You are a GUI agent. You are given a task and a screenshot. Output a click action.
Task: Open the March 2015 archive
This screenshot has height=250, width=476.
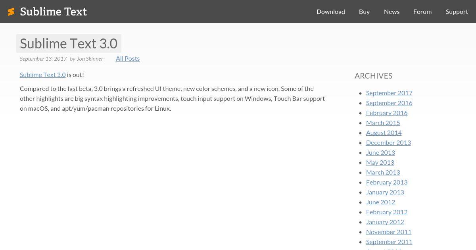(x=383, y=123)
